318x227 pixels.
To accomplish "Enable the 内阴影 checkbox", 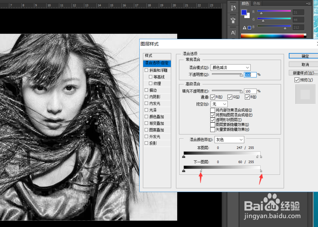I will click(x=146, y=97).
